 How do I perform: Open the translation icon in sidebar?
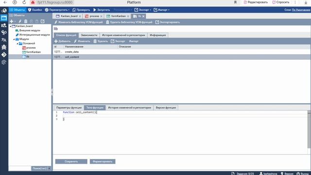coord(4,40)
